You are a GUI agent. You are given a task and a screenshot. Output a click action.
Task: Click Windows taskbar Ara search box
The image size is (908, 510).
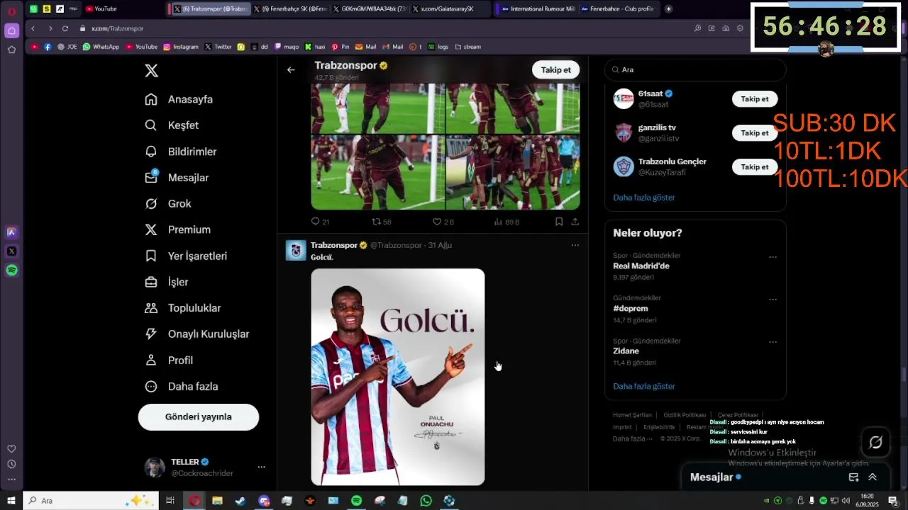tap(92, 501)
